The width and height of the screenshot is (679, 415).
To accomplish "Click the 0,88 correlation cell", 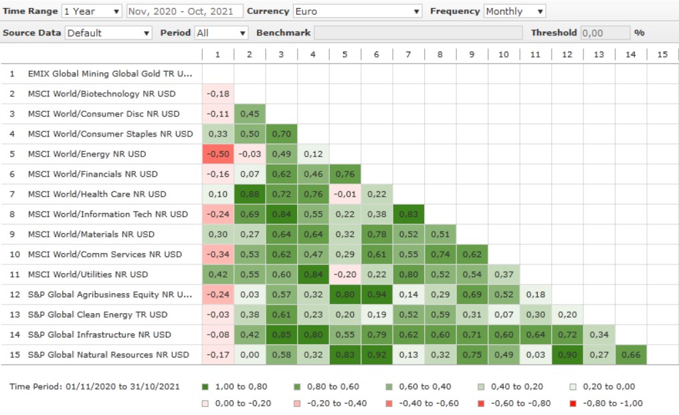I will click(250, 194).
